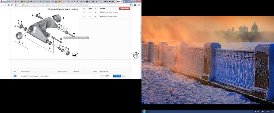
Task: Click the Windows Start orb
Action: (x=144, y=111)
